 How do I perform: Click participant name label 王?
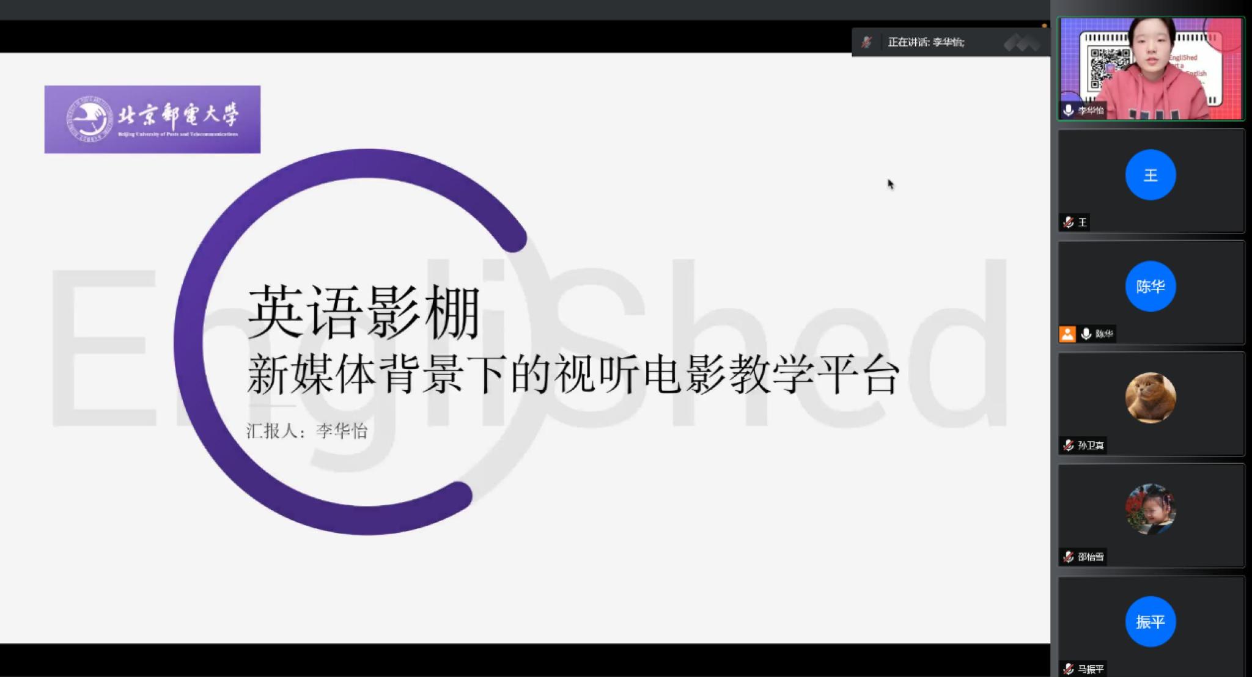click(x=1083, y=222)
